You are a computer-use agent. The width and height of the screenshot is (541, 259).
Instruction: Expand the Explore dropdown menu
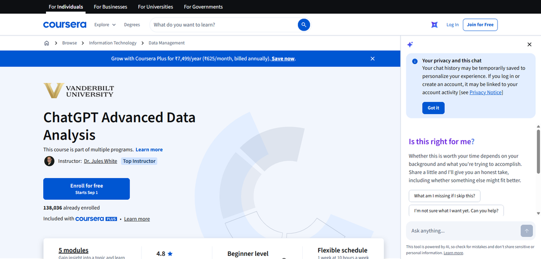(x=105, y=24)
